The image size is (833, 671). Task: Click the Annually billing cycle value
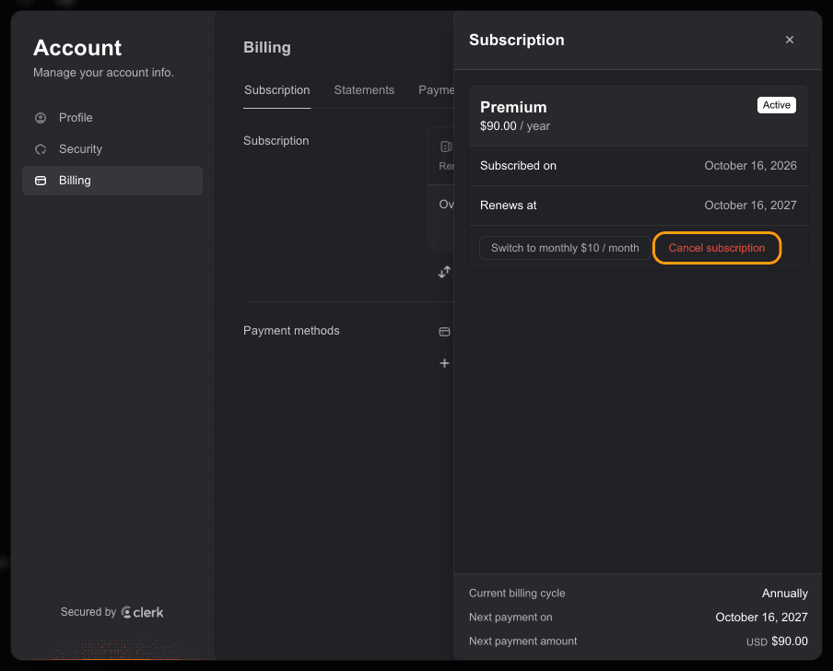785,594
